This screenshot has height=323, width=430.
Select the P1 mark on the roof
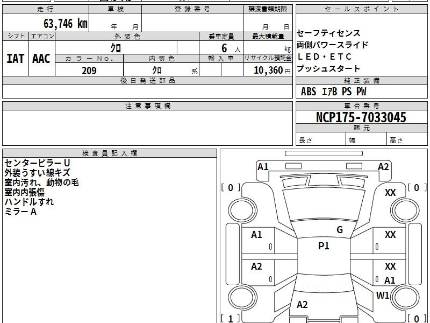[x=324, y=246]
